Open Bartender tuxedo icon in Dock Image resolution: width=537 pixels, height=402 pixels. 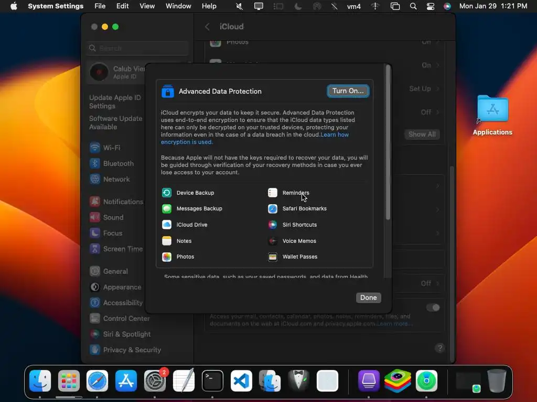(298, 381)
